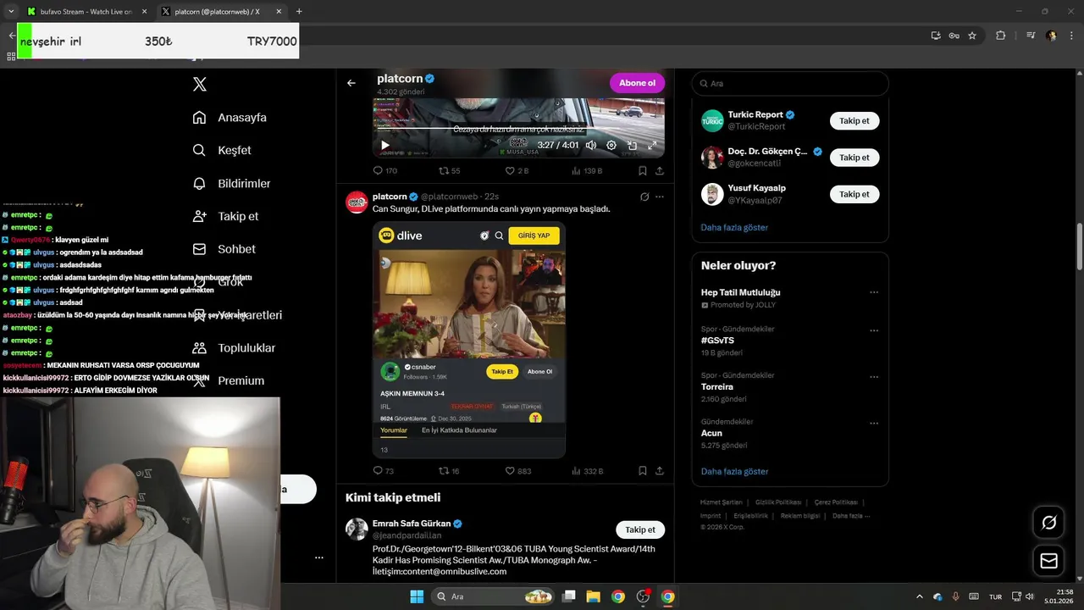
Task: Open the dlive screenshot image
Action: point(469,340)
